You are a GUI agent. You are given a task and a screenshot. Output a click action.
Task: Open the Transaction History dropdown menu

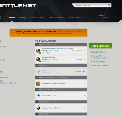(x=56, y=18)
